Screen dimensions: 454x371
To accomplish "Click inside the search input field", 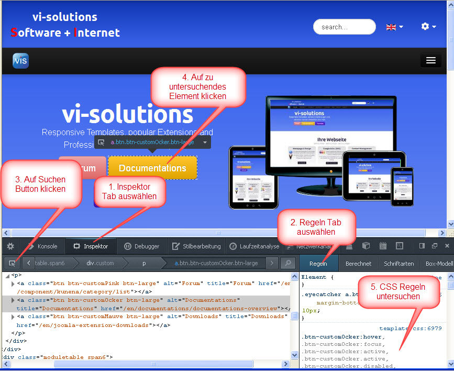I will pyautogui.click(x=344, y=27).
